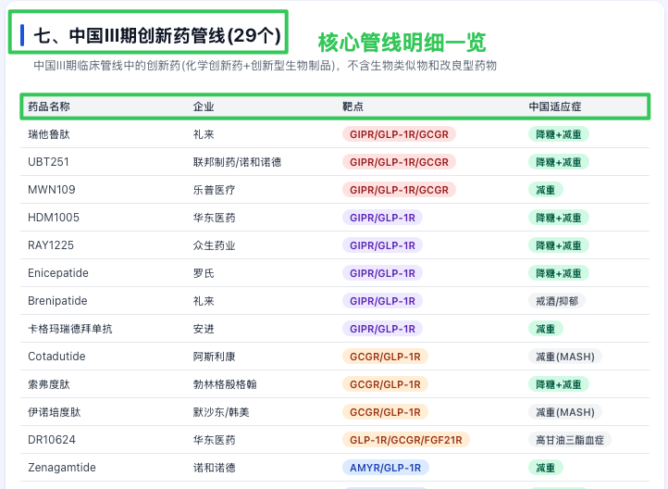Select the drug name Enicepatide
The height and width of the screenshot is (489, 668).
tap(58, 273)
